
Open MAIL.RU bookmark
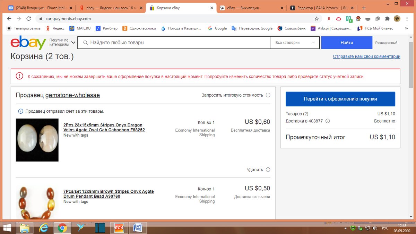[80, 28]
